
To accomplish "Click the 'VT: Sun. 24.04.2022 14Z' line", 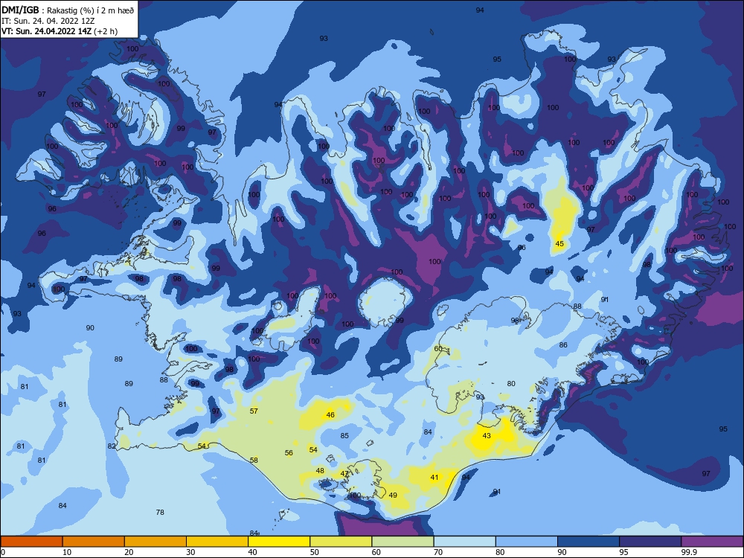I will tap(46, 31).
